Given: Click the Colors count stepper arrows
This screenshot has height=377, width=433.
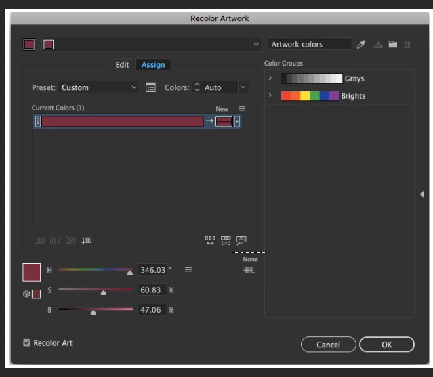Looking at the screenshot, I should tap(197, 87).
